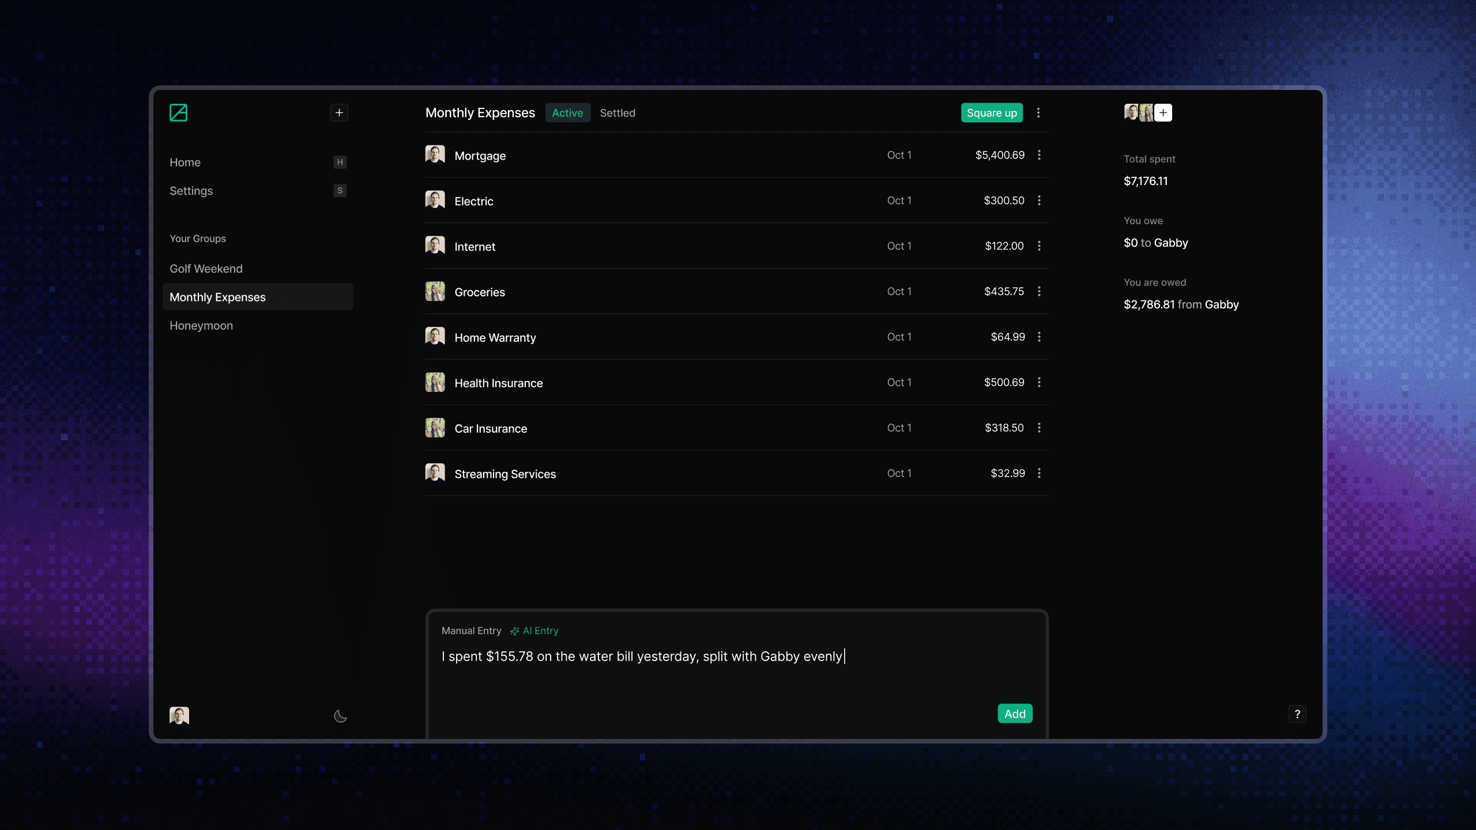Click the Health Insurance payer avatar
Viewport: 1476px width, 830px height.
point(435,383)
